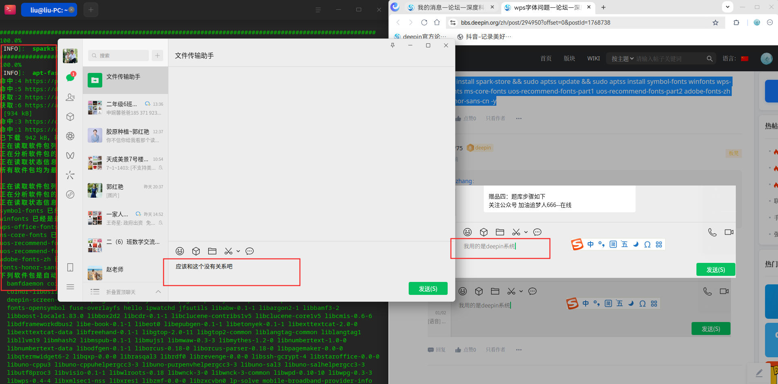Viewport: 778px width, 384px height.
Task: Open WeChat favorites cube in sidebar
Action: click(x=70, y=117)
